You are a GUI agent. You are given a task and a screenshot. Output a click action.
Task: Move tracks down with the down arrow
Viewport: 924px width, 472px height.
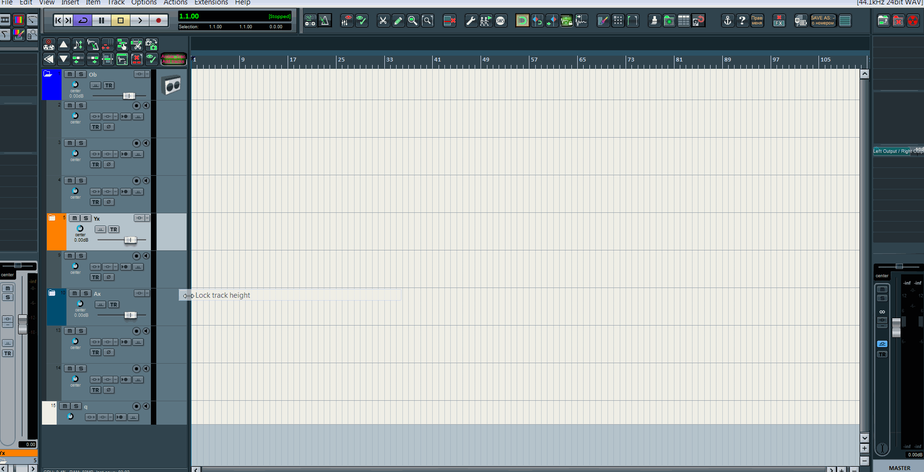click(x=63, y=60)
